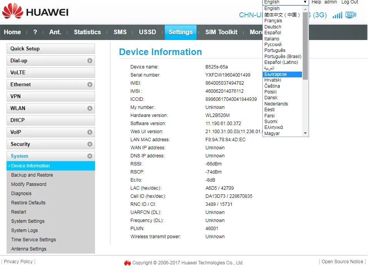
Task: Open the SIM Toolkit tab
Action: pos(221,32)
